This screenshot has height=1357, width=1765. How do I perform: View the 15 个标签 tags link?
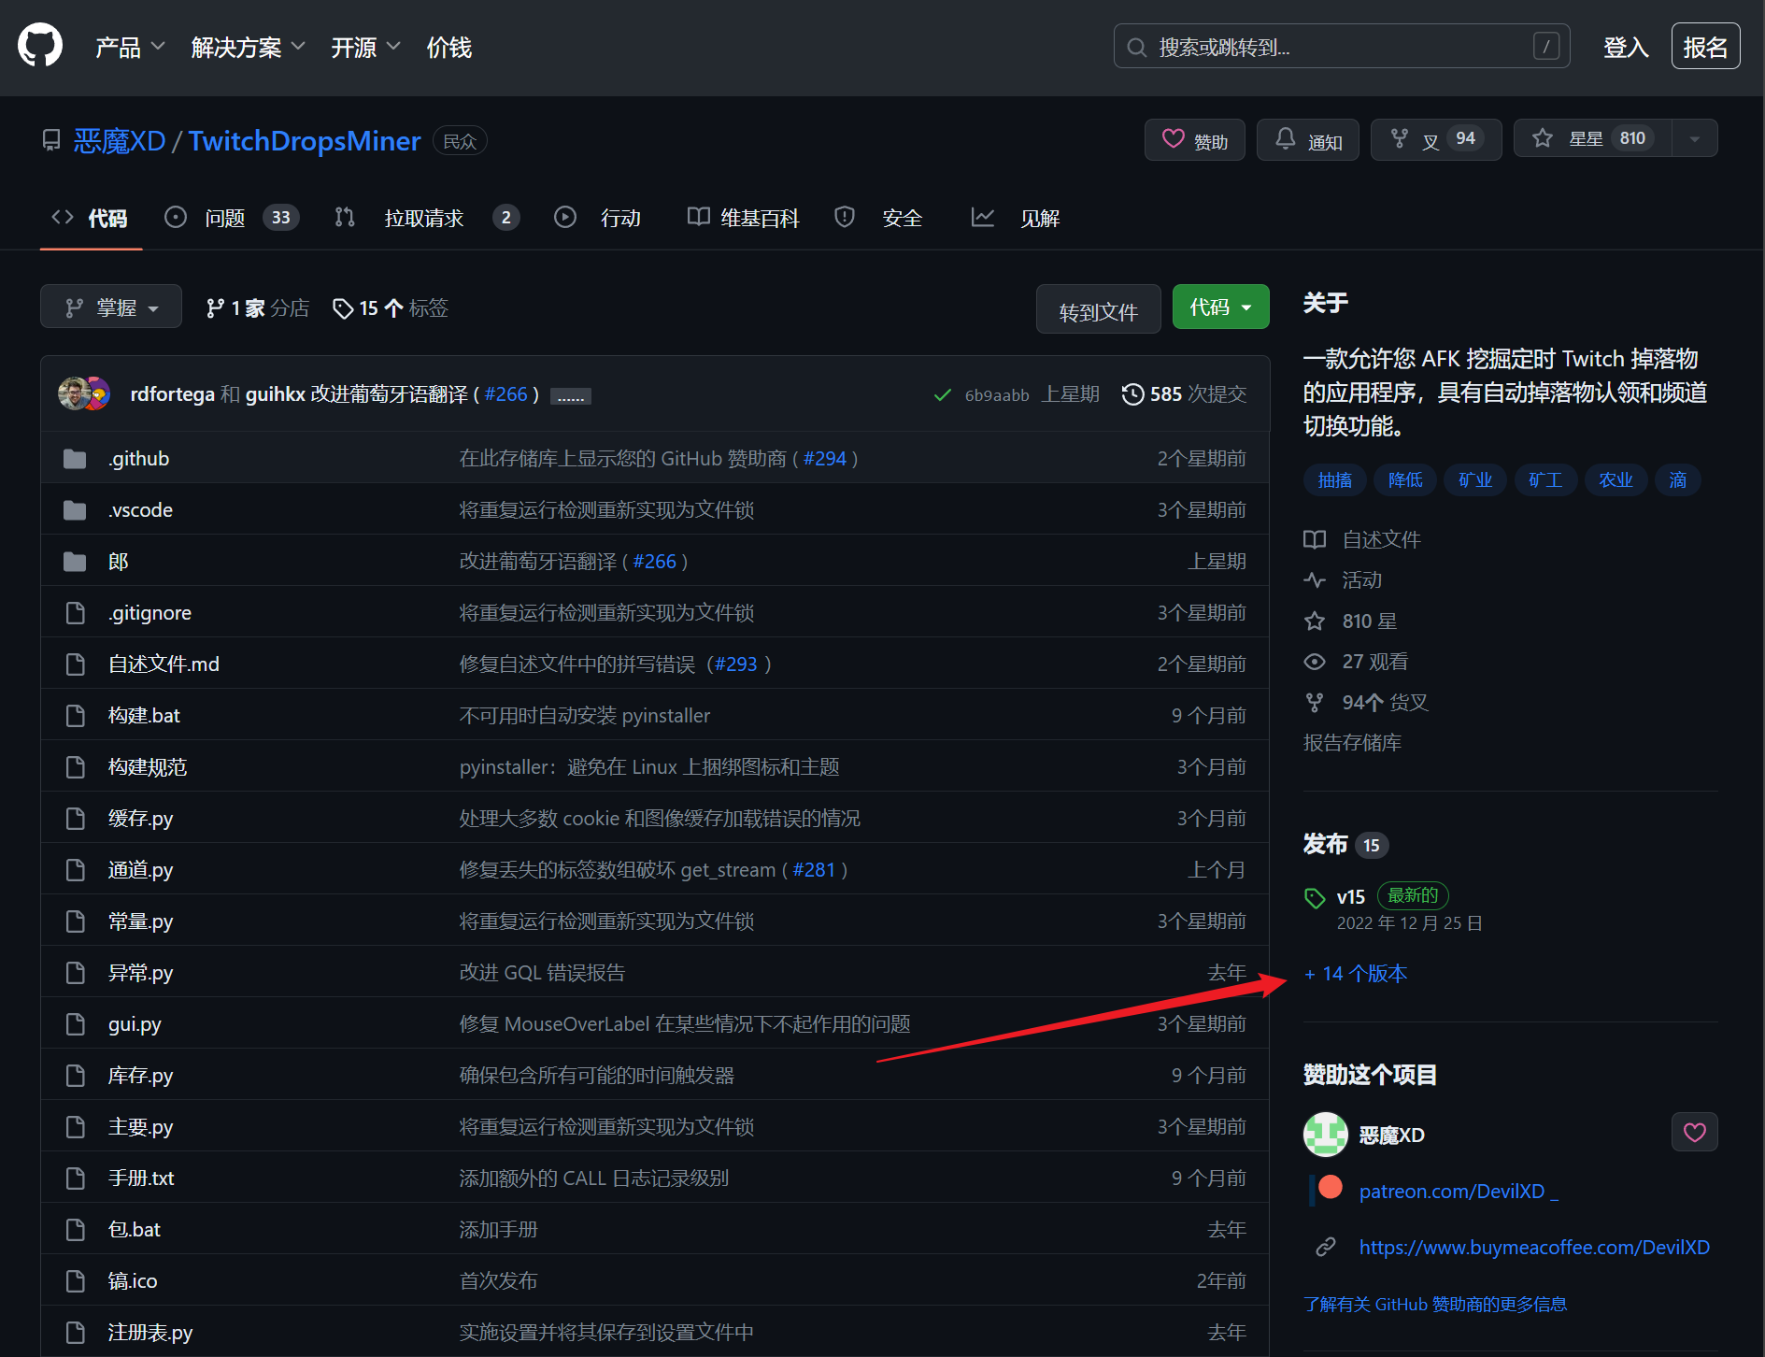(x=391, y=307)
